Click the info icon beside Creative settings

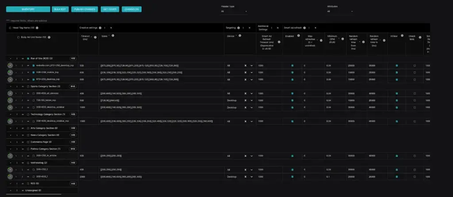tap(100, 27)
